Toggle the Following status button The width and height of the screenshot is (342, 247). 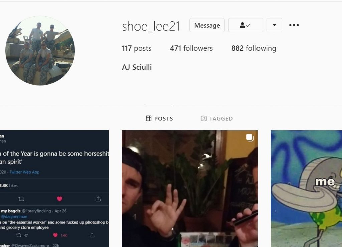click(245, 25)
